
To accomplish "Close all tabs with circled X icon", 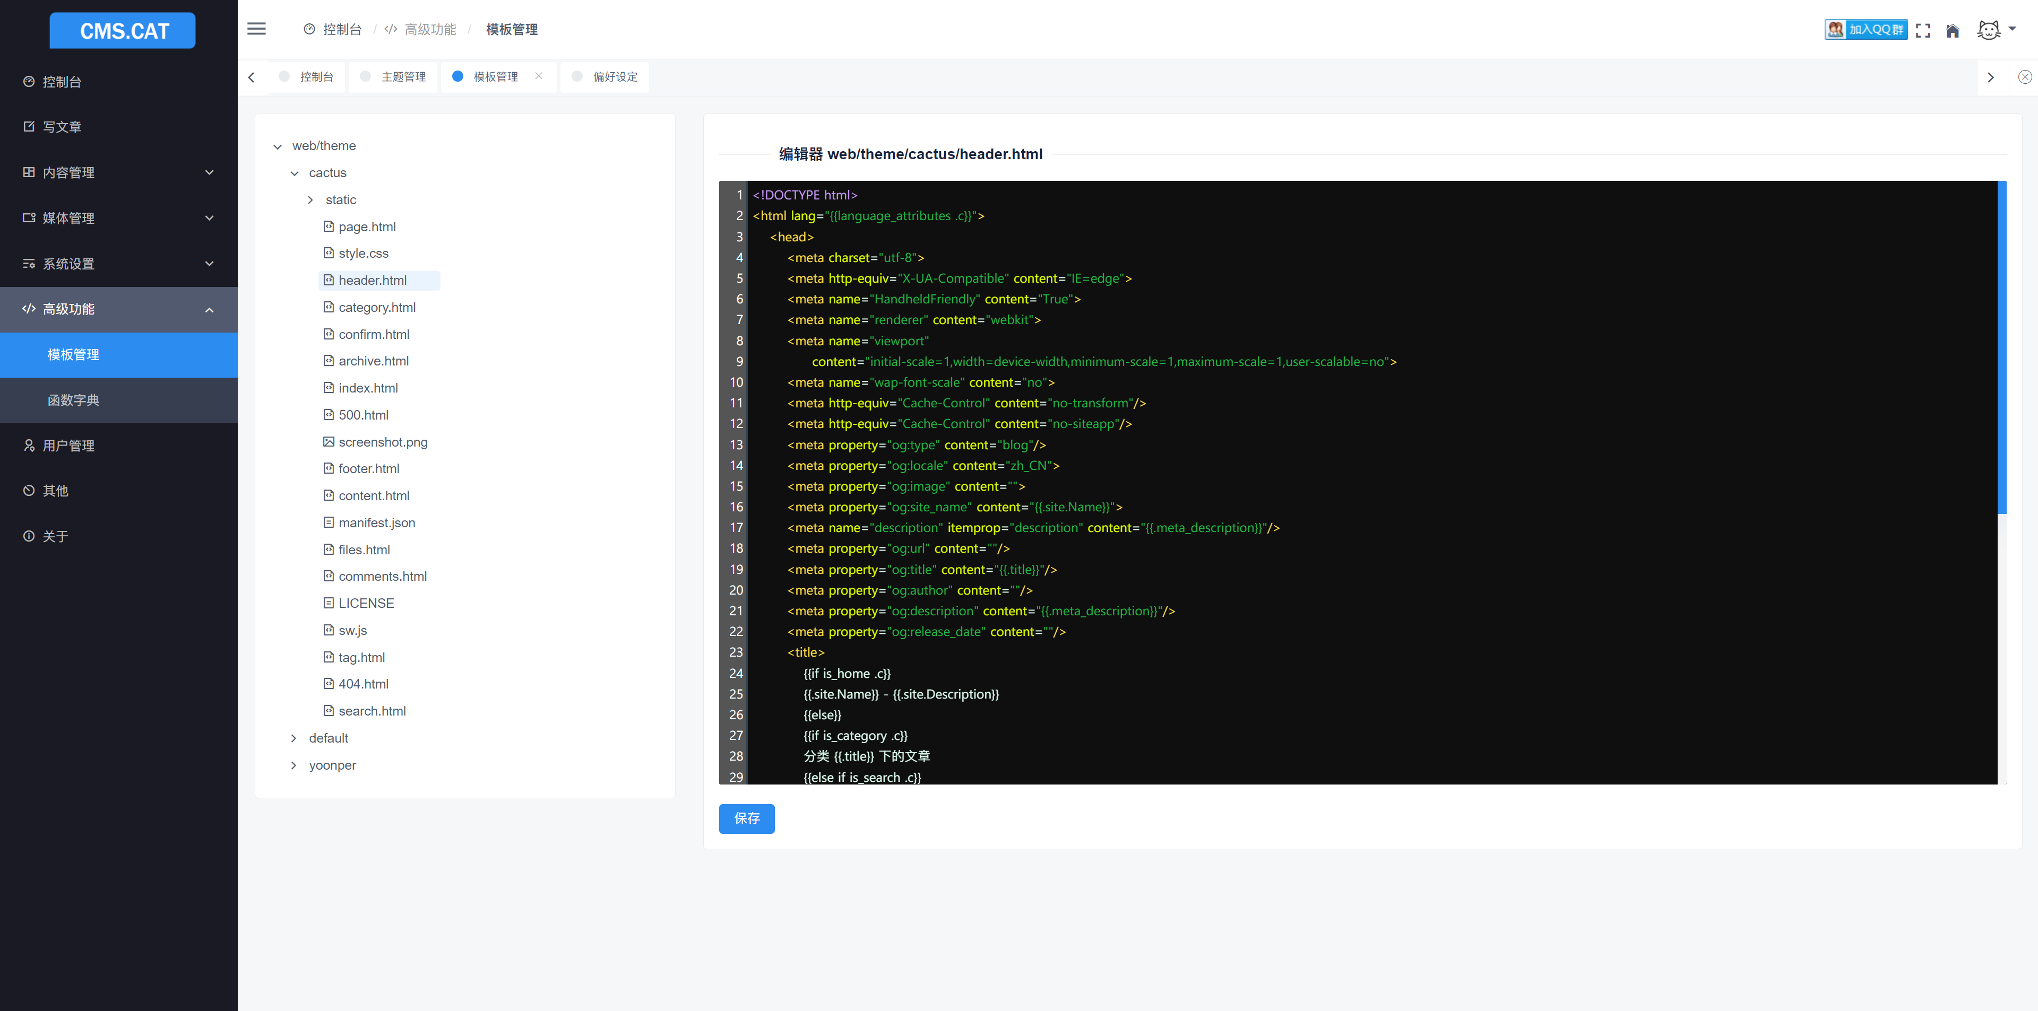I will tap(2025, 77).
